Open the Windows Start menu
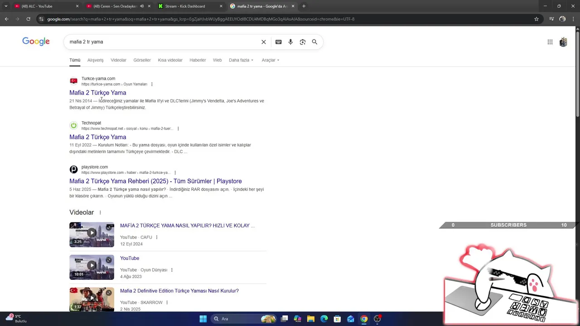Viewport: 580px width, 326px height. pos(203,319)
